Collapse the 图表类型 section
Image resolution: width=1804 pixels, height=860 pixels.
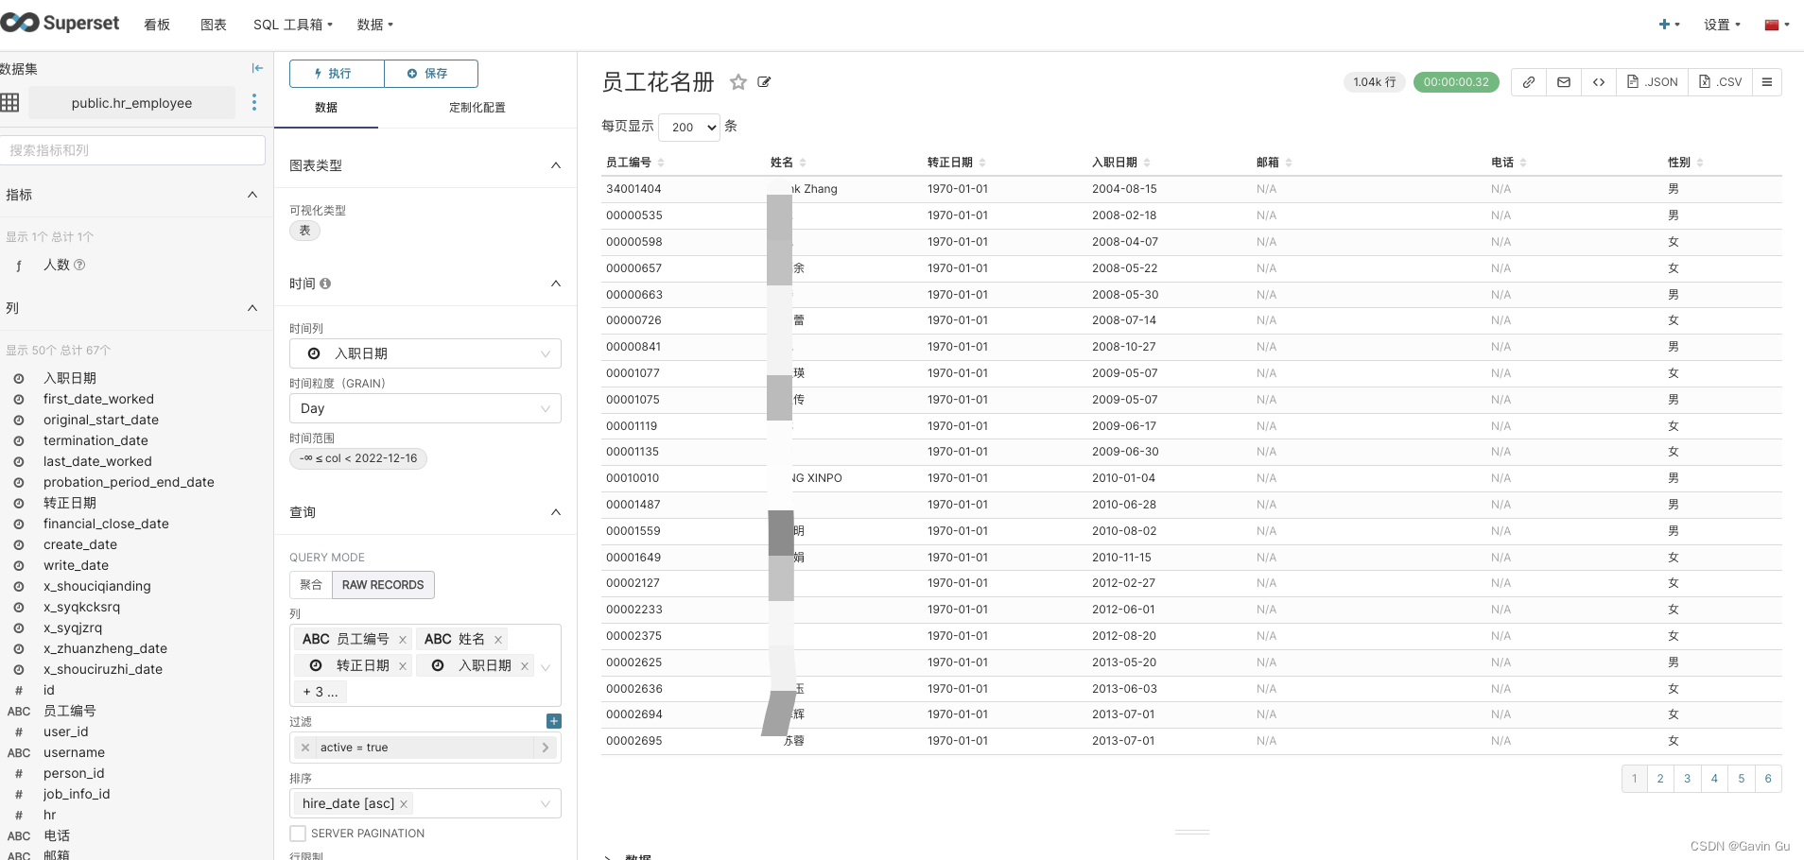[556, 165]
